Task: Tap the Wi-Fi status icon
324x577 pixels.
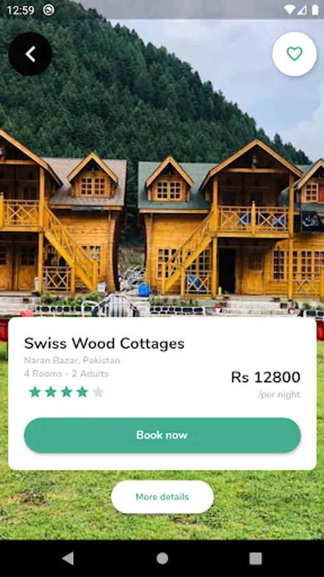Action: tap(289, 10)
